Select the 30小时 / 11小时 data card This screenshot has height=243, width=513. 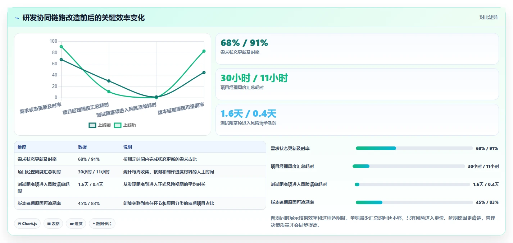pyautogui.click(x=357, y=84)
